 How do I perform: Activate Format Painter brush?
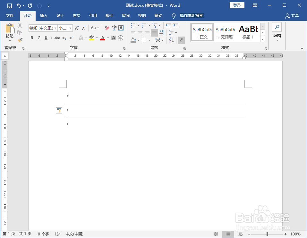[x=20, y=40]
